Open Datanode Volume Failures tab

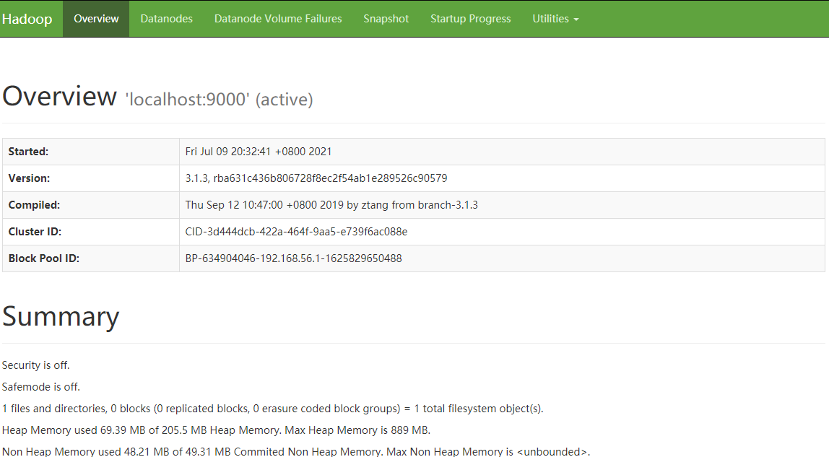[278, 19]
